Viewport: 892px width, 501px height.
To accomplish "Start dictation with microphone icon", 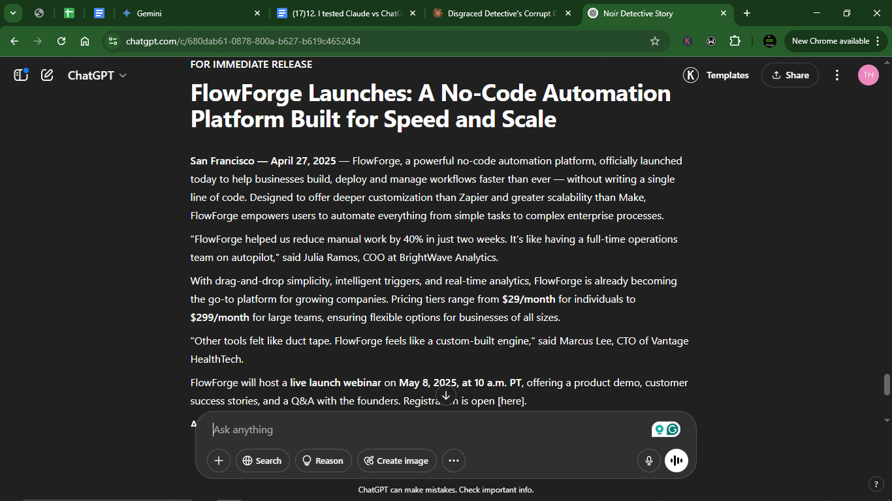I will [649, 461].
